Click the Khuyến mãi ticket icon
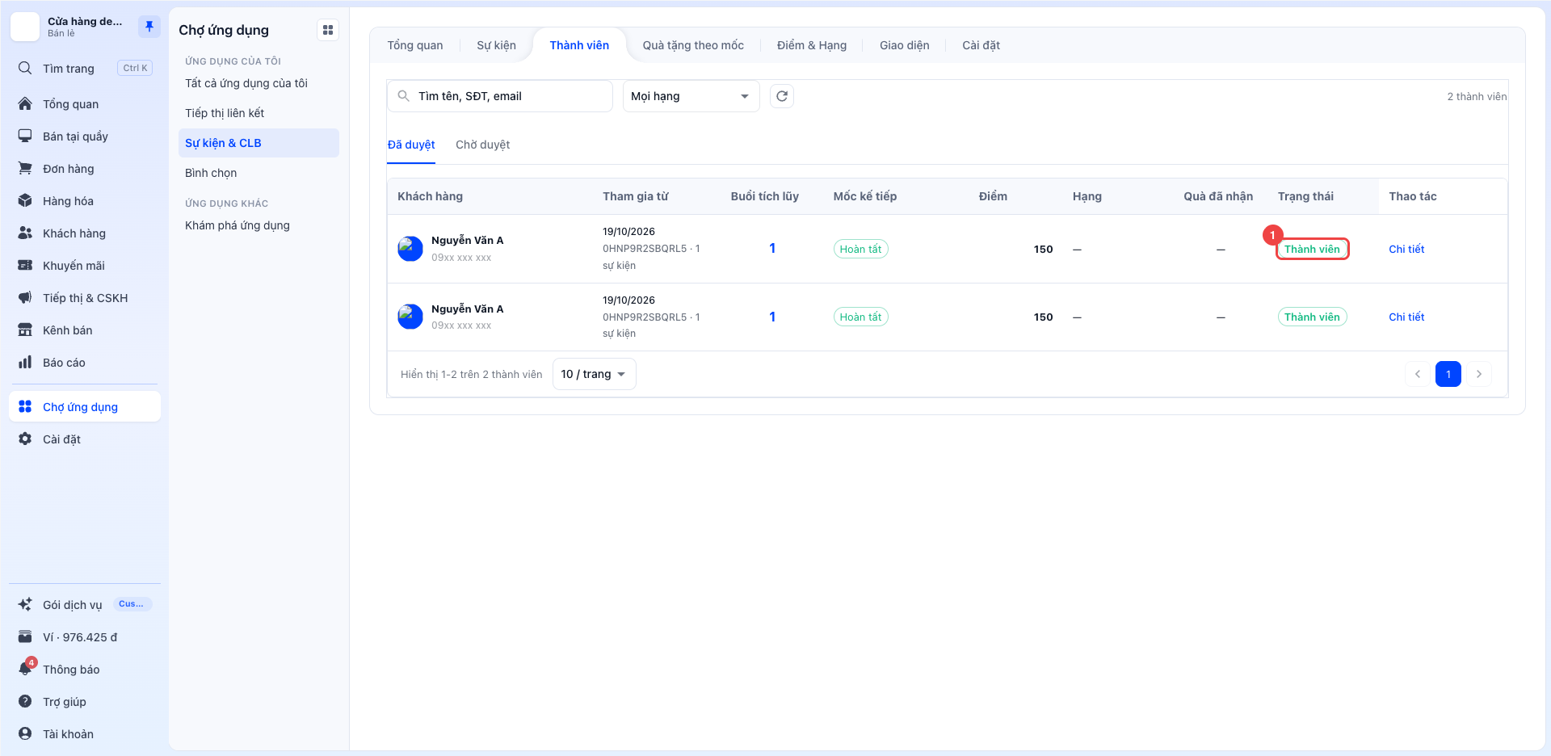1551x756 pixels. (25, 266)
